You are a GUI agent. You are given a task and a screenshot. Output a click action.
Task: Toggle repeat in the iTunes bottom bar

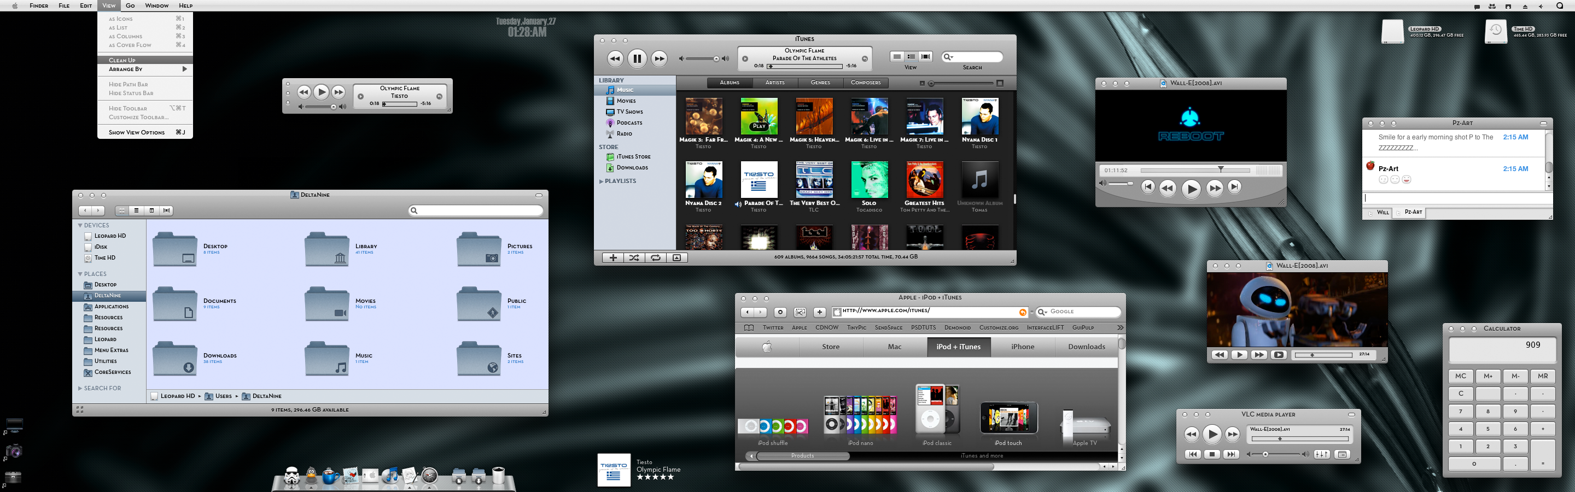[x=656, y=258]
